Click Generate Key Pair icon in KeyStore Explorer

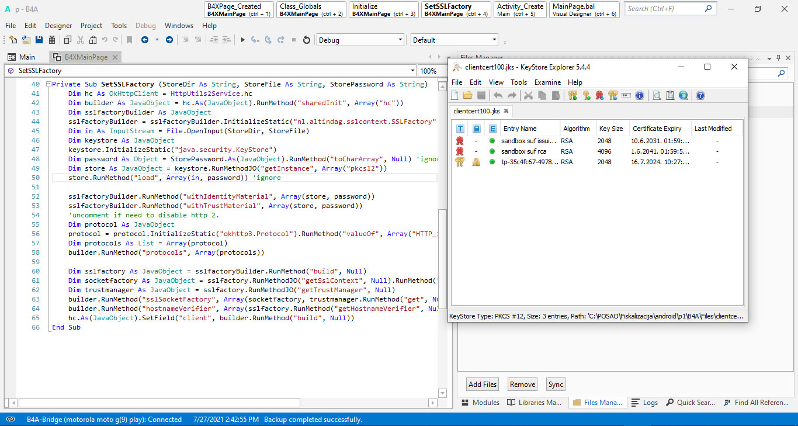click(x=573, y=96)
